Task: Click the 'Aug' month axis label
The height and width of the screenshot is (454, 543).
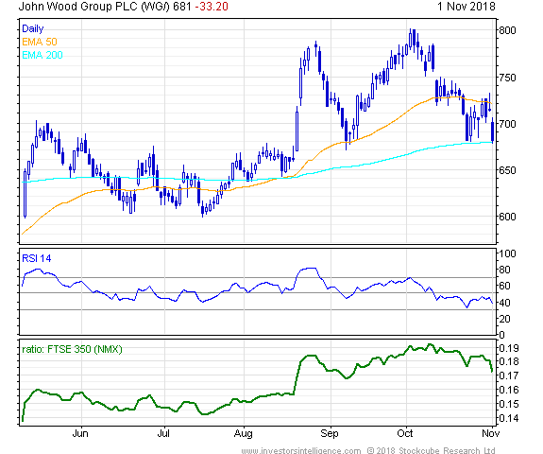Action: point(243,433)
